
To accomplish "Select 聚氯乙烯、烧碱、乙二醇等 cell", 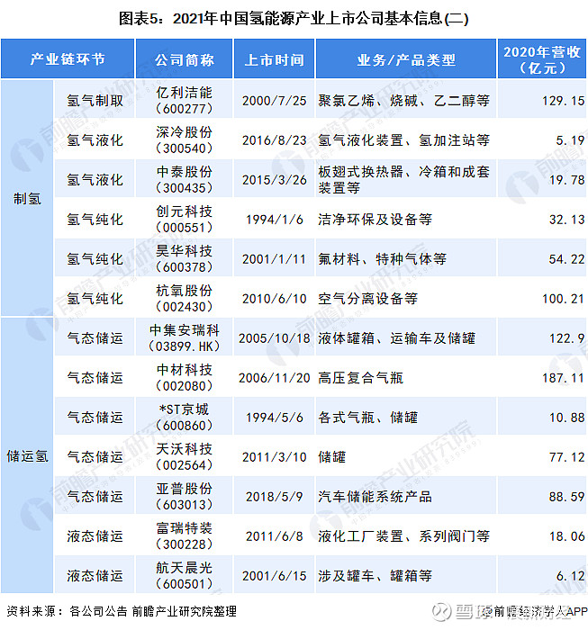I will [406, 100].
